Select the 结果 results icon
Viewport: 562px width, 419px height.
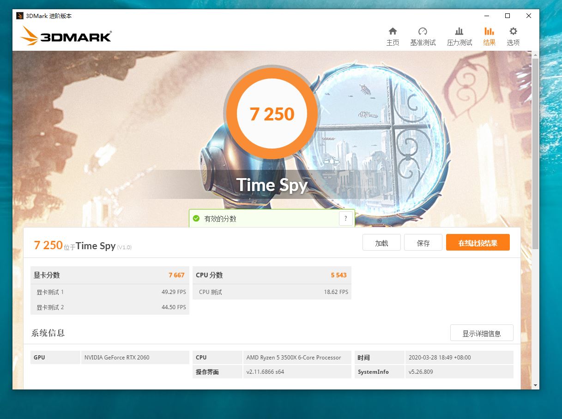click(x=489, y=31)
